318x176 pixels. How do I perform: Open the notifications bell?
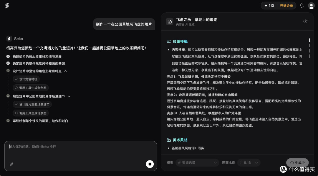302,6
